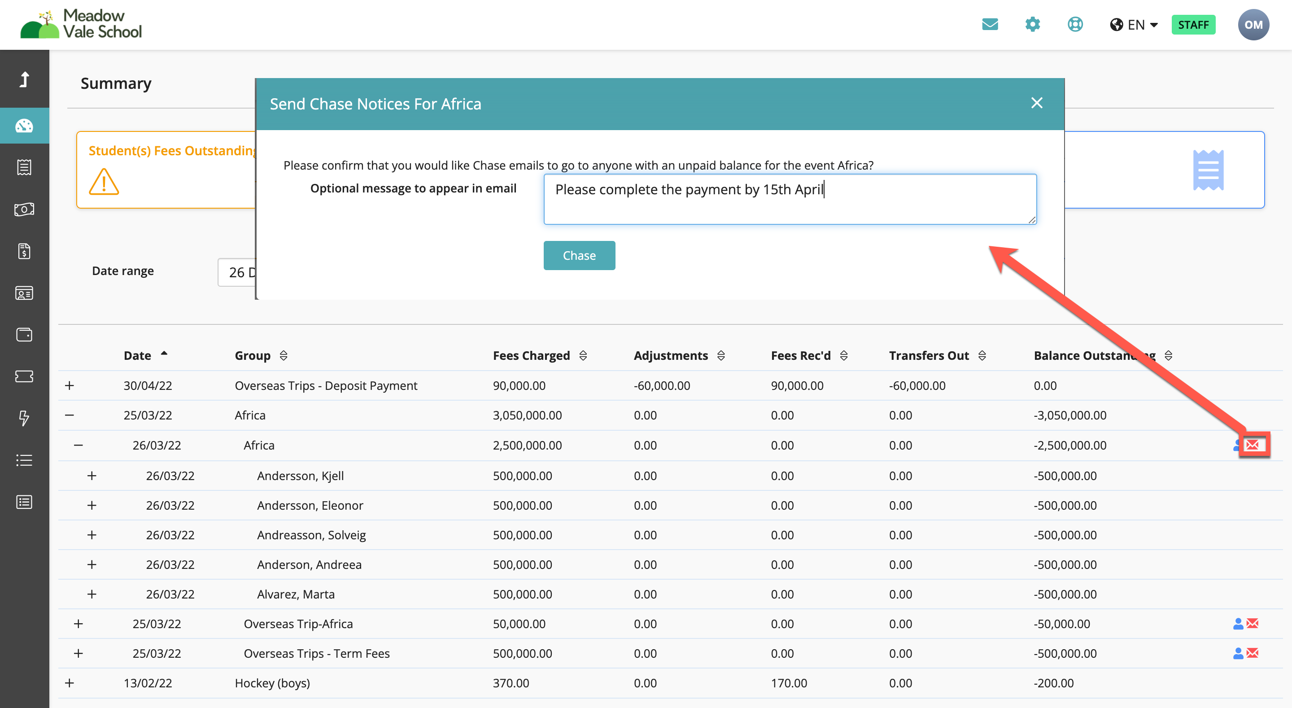1292x708 pixels.
Task: Open the wallet sidebar icon
Action: (24, 334)
